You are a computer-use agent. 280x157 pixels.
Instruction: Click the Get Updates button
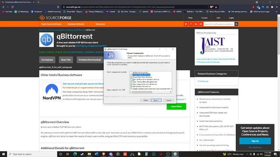pyautogui.click(x=47, y=60)
